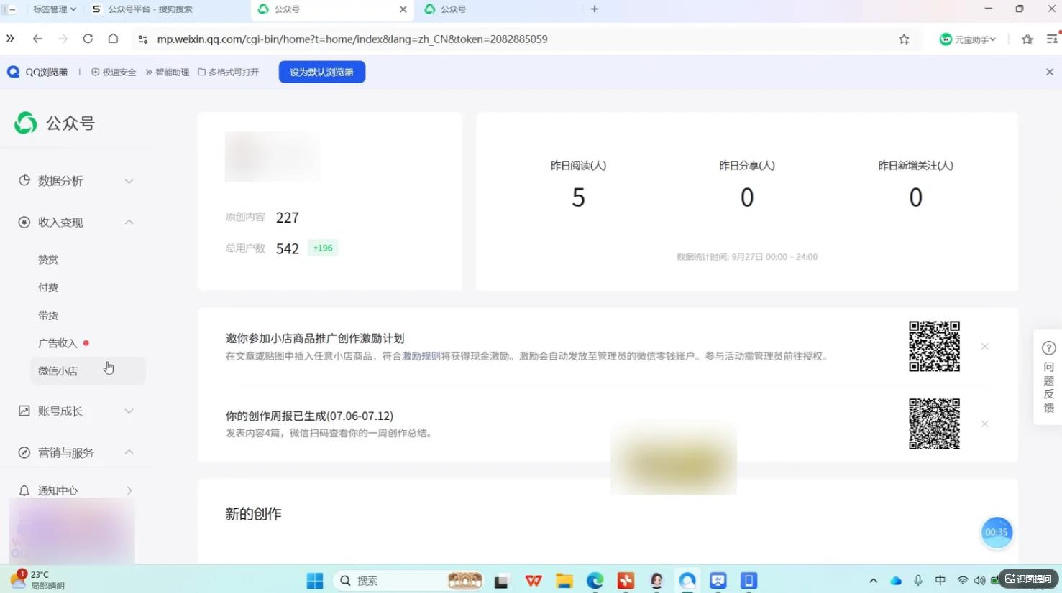1062x593 pixels.
Task: Close the active 公众号 tab
Action: (403, 9)
